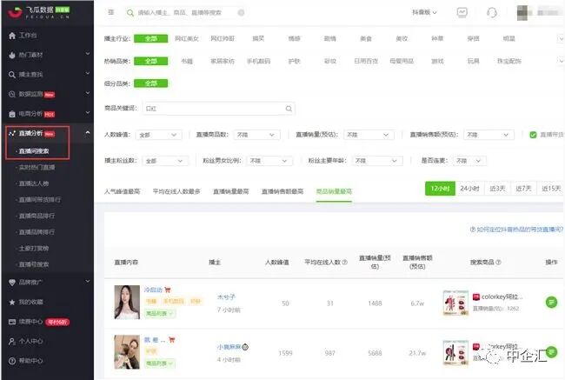Click help icon next to 平均在线人数 header
The image size is (565, 380).
(x=344, y=262)
